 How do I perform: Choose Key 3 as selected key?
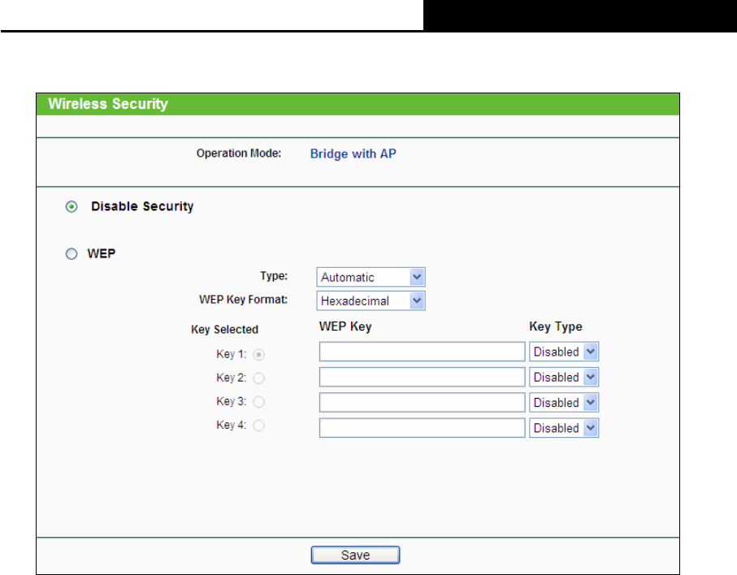258,402
